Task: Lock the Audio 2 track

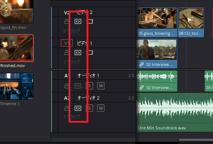Action: click(66, 108)
